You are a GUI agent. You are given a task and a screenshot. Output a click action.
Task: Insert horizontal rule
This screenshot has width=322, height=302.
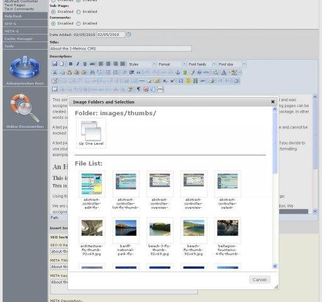tap(142, 81)
